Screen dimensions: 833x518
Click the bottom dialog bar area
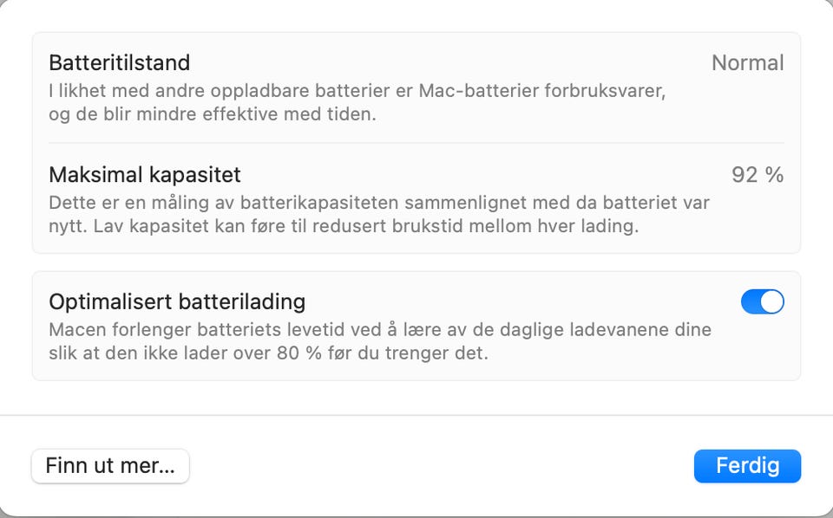[x=416, y=465]
